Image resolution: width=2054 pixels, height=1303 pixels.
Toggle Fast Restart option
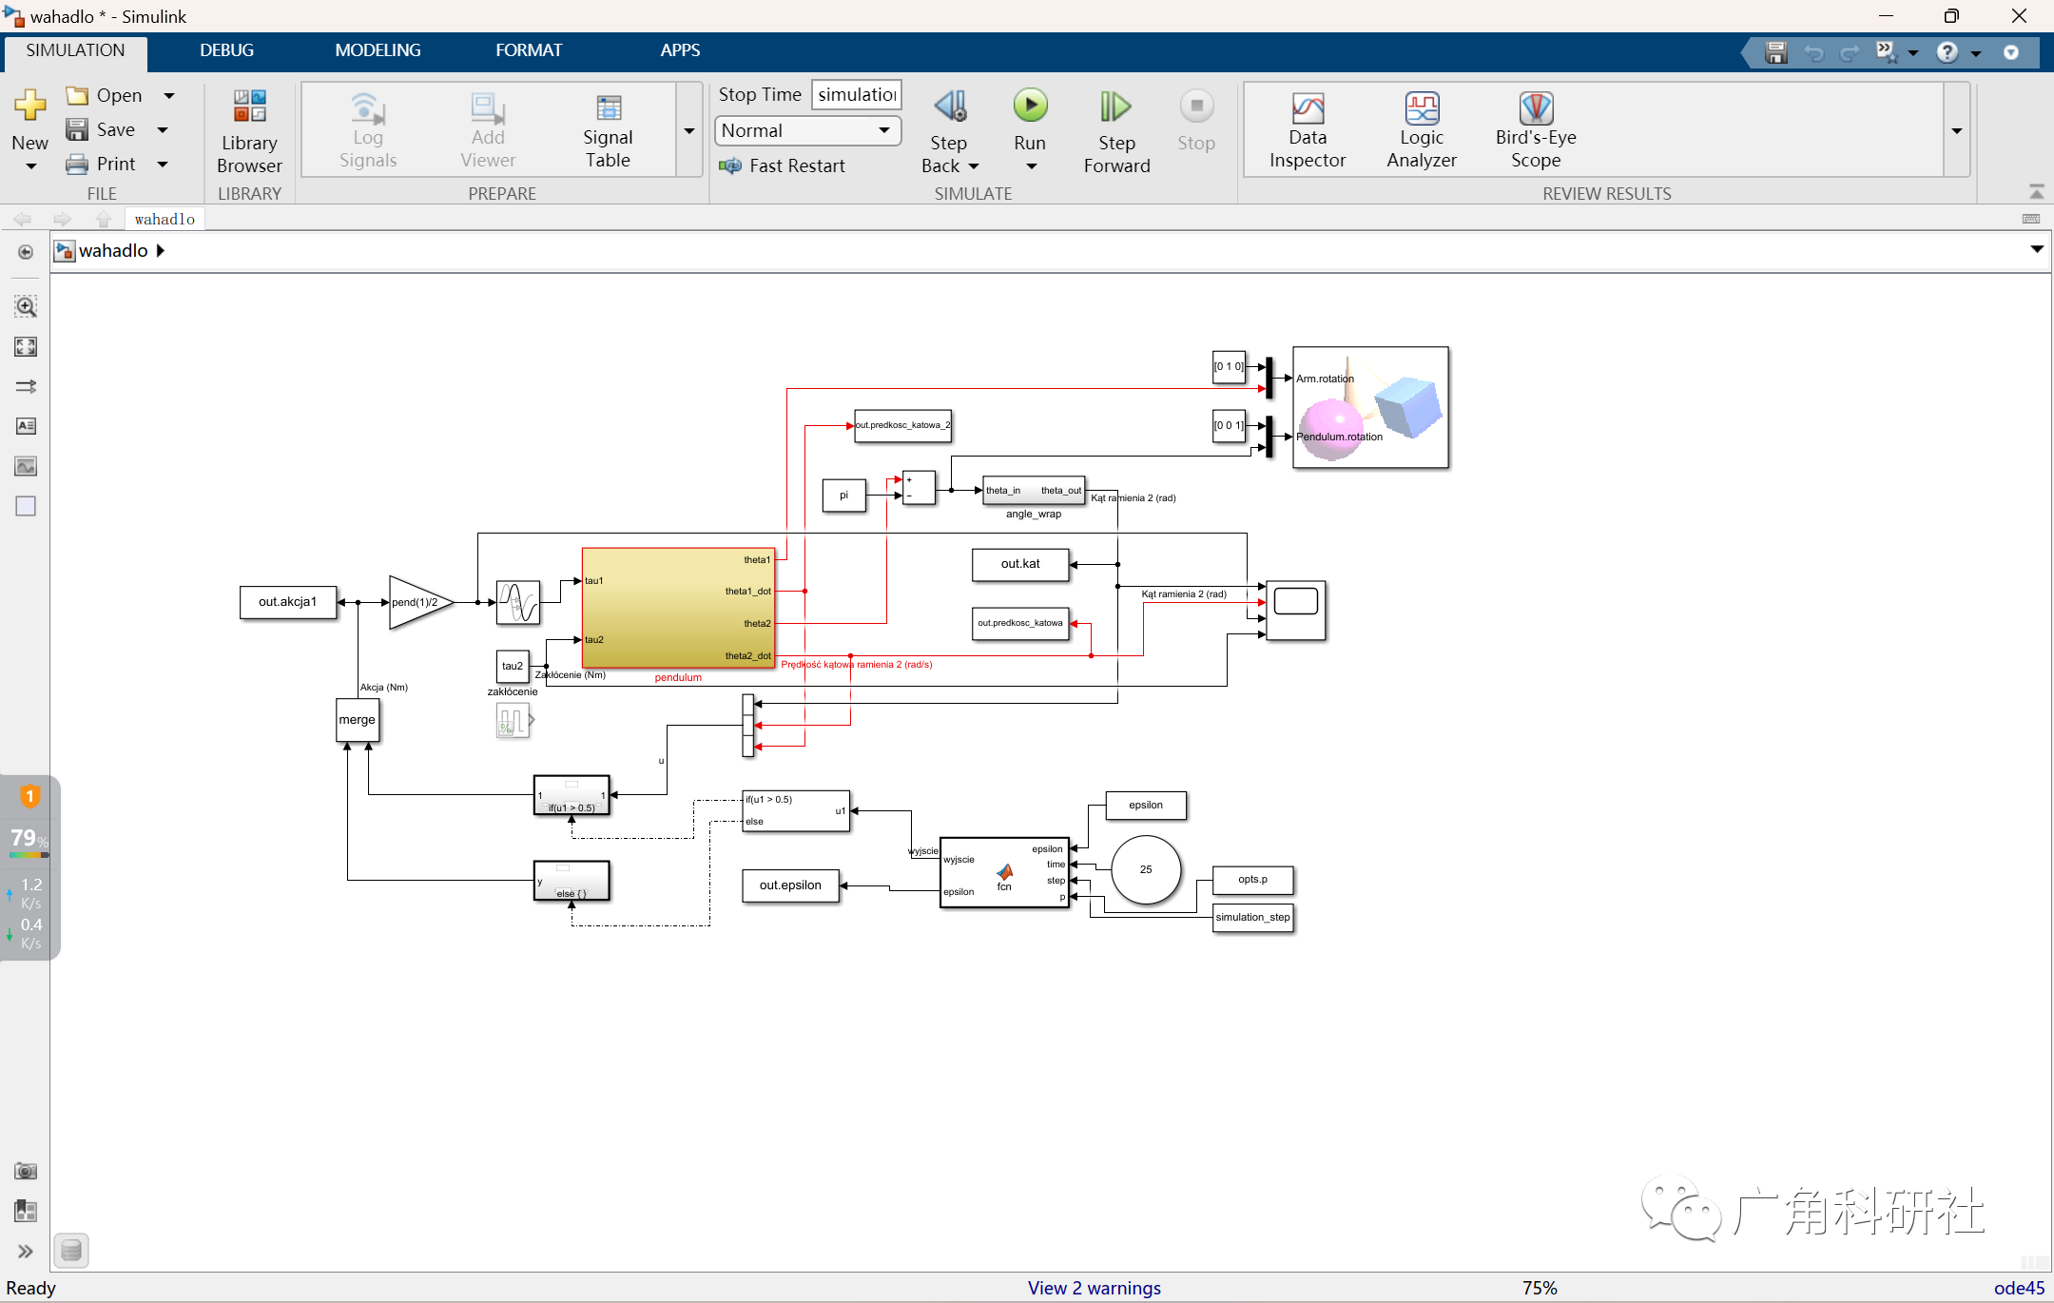784,166
